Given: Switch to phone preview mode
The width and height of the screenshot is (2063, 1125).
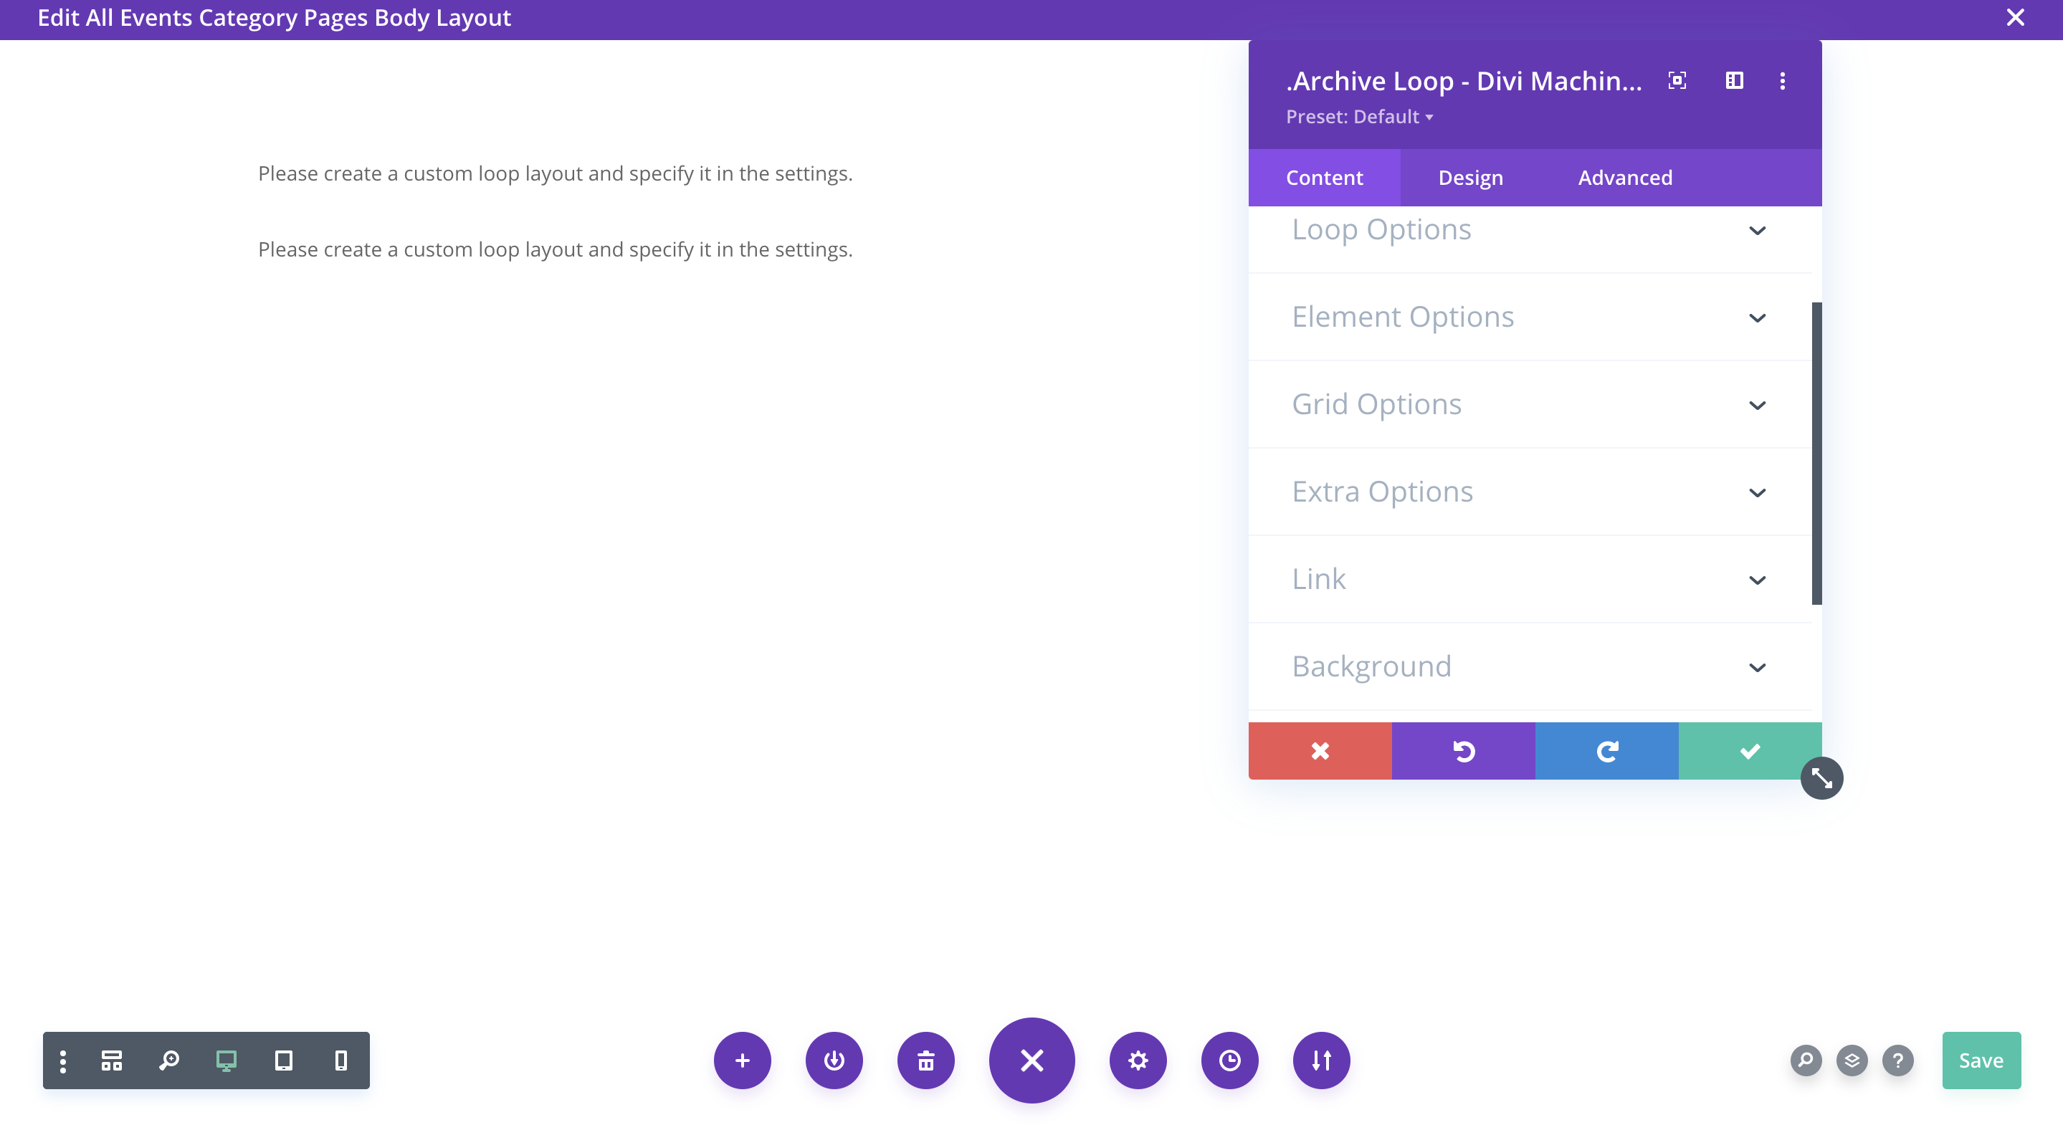Looking at the screenshot, I should (341, 1060).
